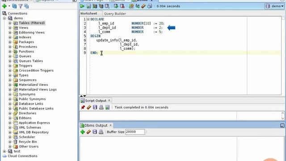Select the Script Output tab
Image resolution: width=286 pixels, height=161 pixels.
click(x=95, y=101)
